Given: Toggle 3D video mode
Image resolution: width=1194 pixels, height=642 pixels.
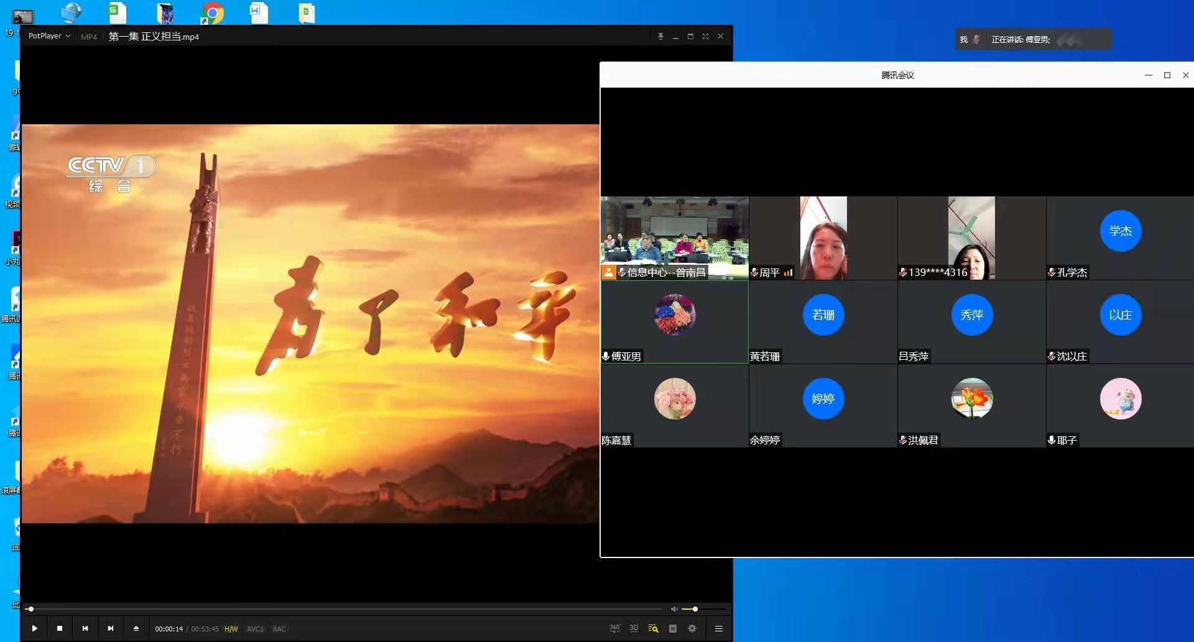Looking at the screenshot, I should (634, 628).
